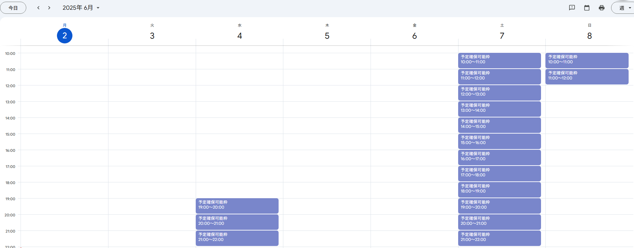Open Sunday's 10:00~11:00 booking slot
634x248 pixels.
pos(587,60)
